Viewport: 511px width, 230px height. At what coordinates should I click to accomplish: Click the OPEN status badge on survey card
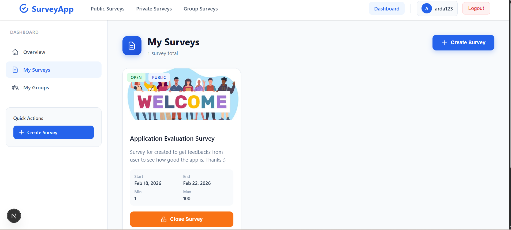point(136,77)
